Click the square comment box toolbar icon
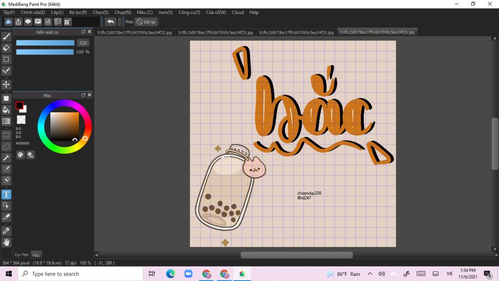 pyautogui.click(x=38, y=21)
